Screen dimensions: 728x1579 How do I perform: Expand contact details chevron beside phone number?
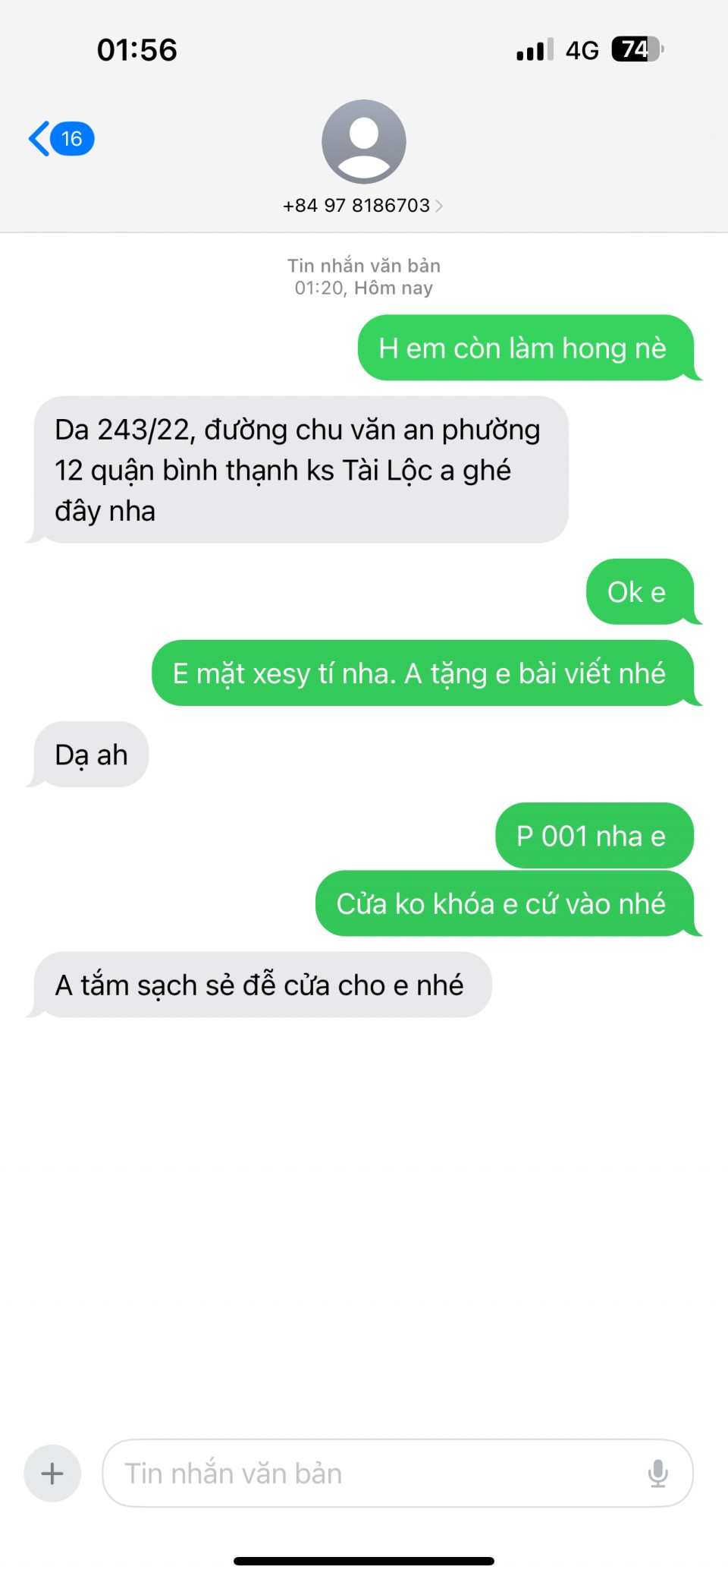tap(439, 206)
